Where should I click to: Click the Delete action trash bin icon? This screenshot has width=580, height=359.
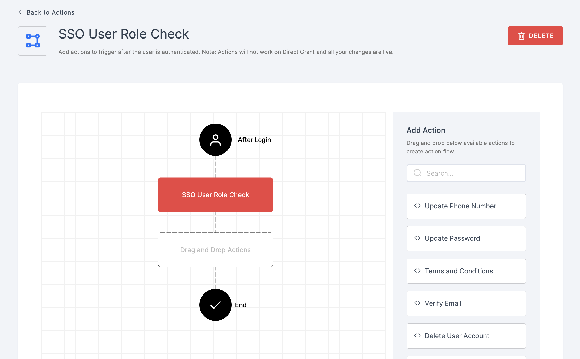[522, 36]
